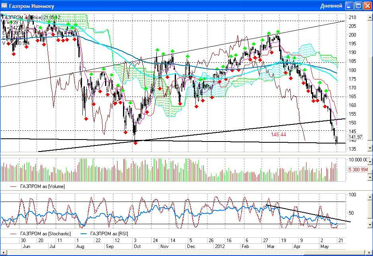The image size is (373, 256).
Task: Click the oscillator axis value 100
Action: click(x=352, y=195)
